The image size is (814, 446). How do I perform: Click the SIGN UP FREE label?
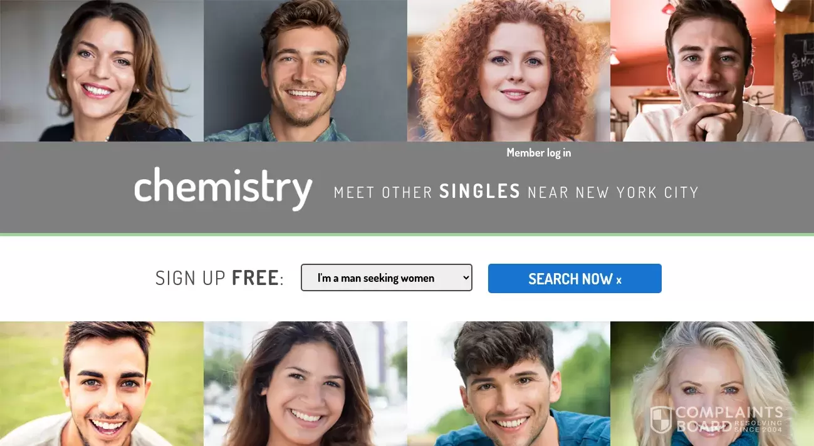[x=219, y=278]
